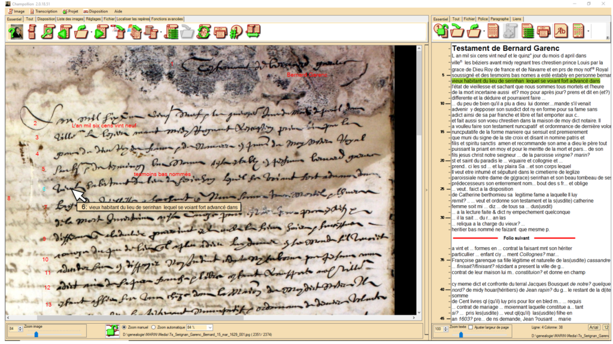Click the Testament de Bernard Garenc heading
The width and height of the screenshot is (613, 344).
tap(505, 48)
